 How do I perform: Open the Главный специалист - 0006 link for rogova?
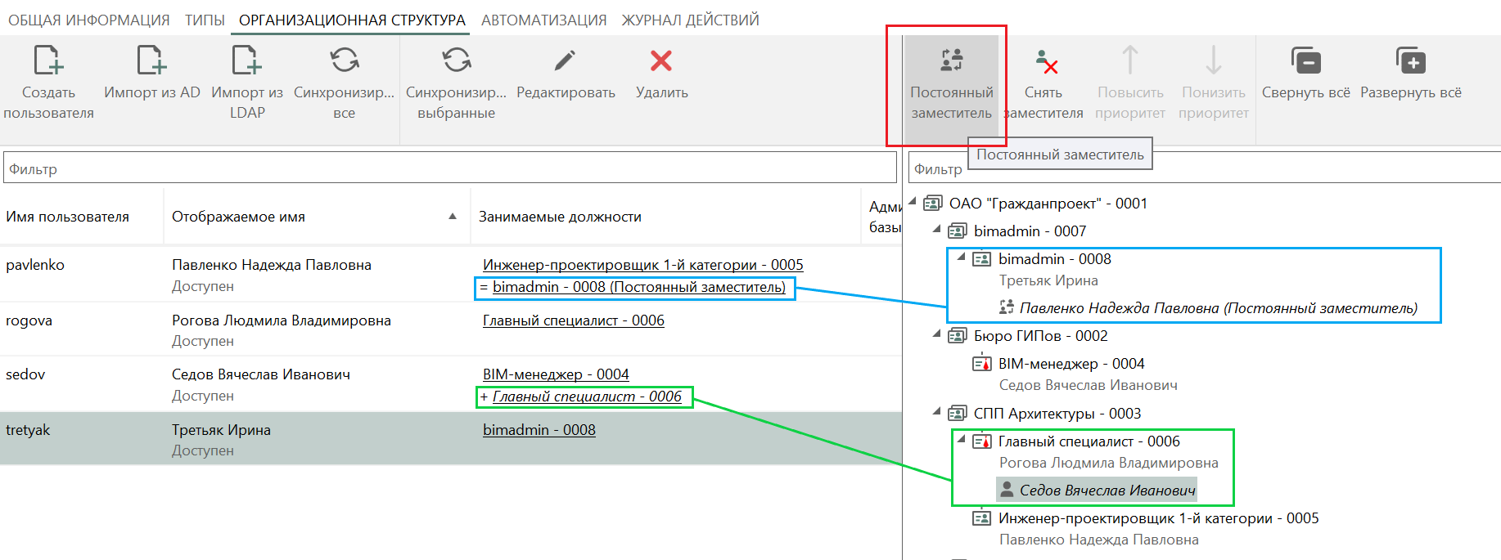point(573,320)
